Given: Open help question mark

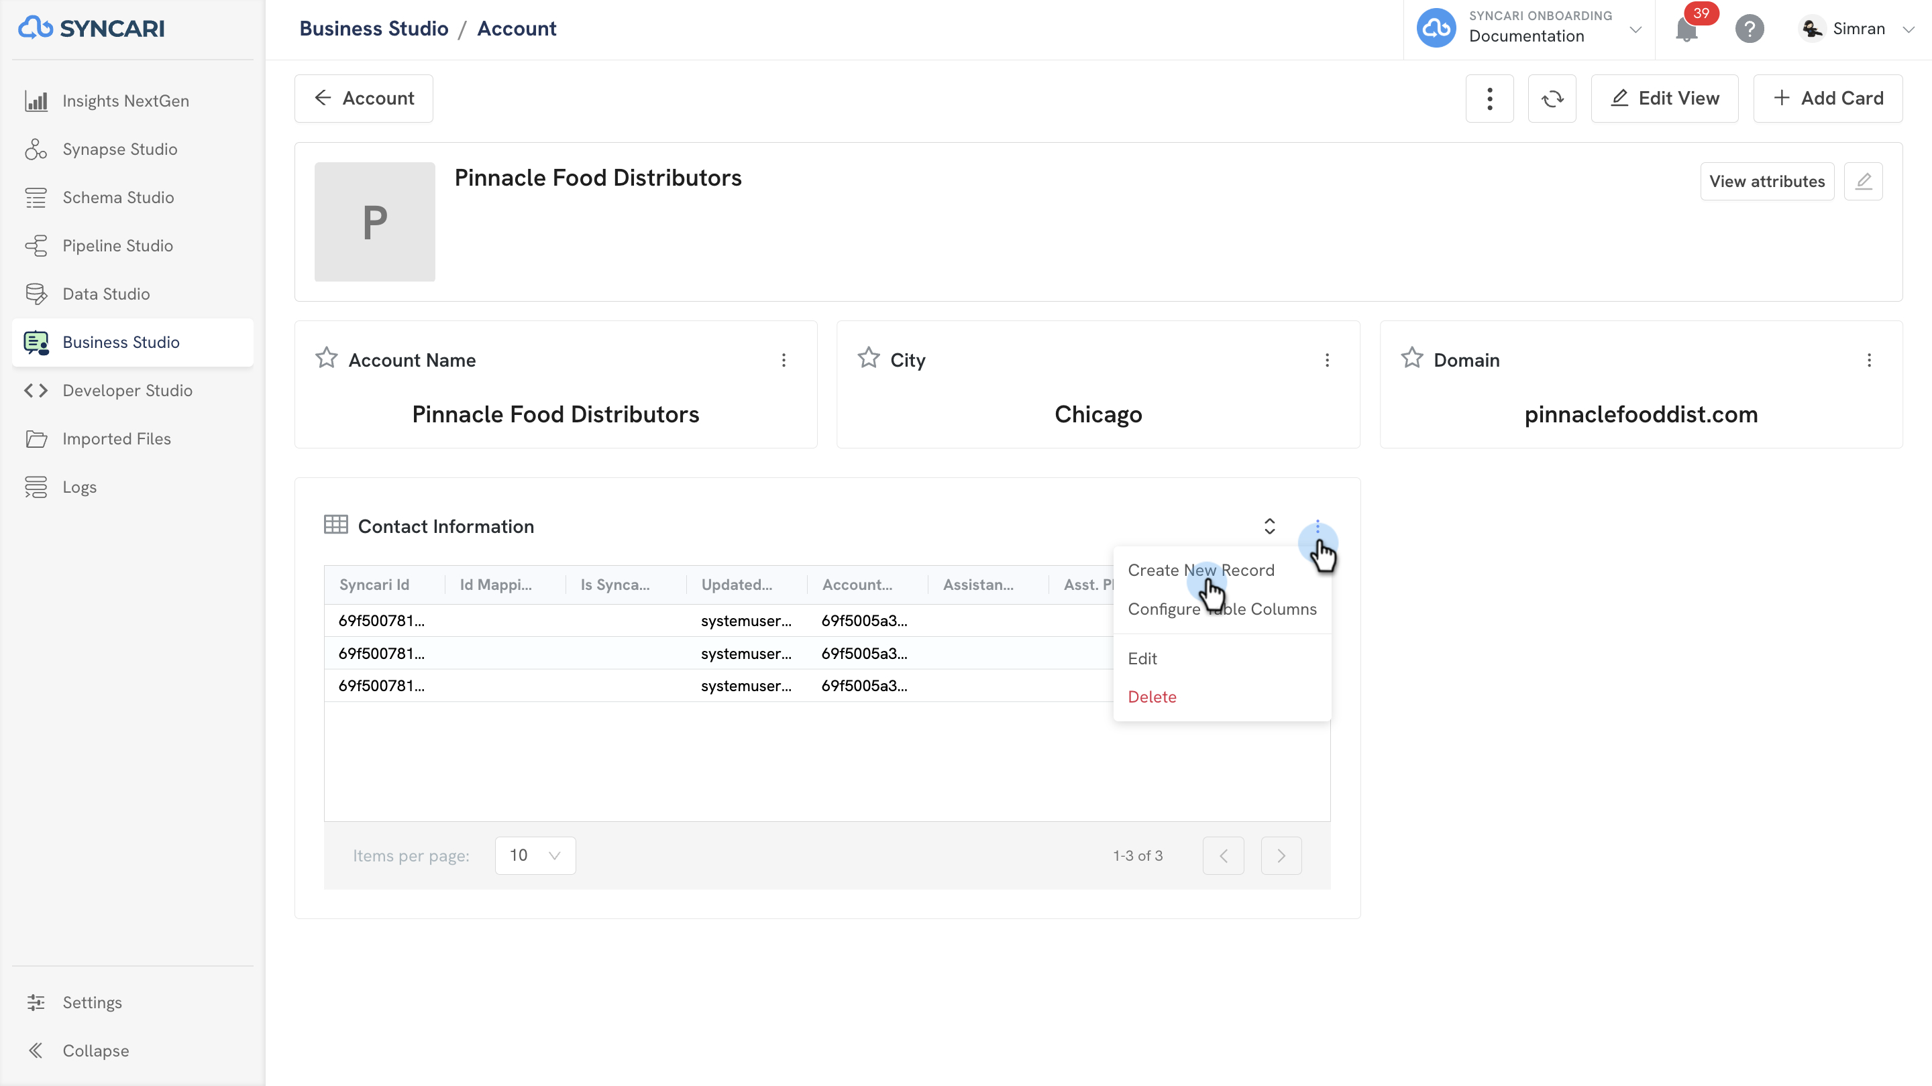Looking at the screenshot, I should (x=1749, y=29).
